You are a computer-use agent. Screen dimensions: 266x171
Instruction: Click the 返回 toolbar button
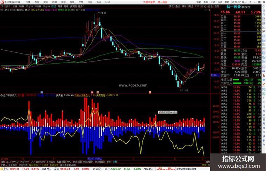[x=217, y=6]
